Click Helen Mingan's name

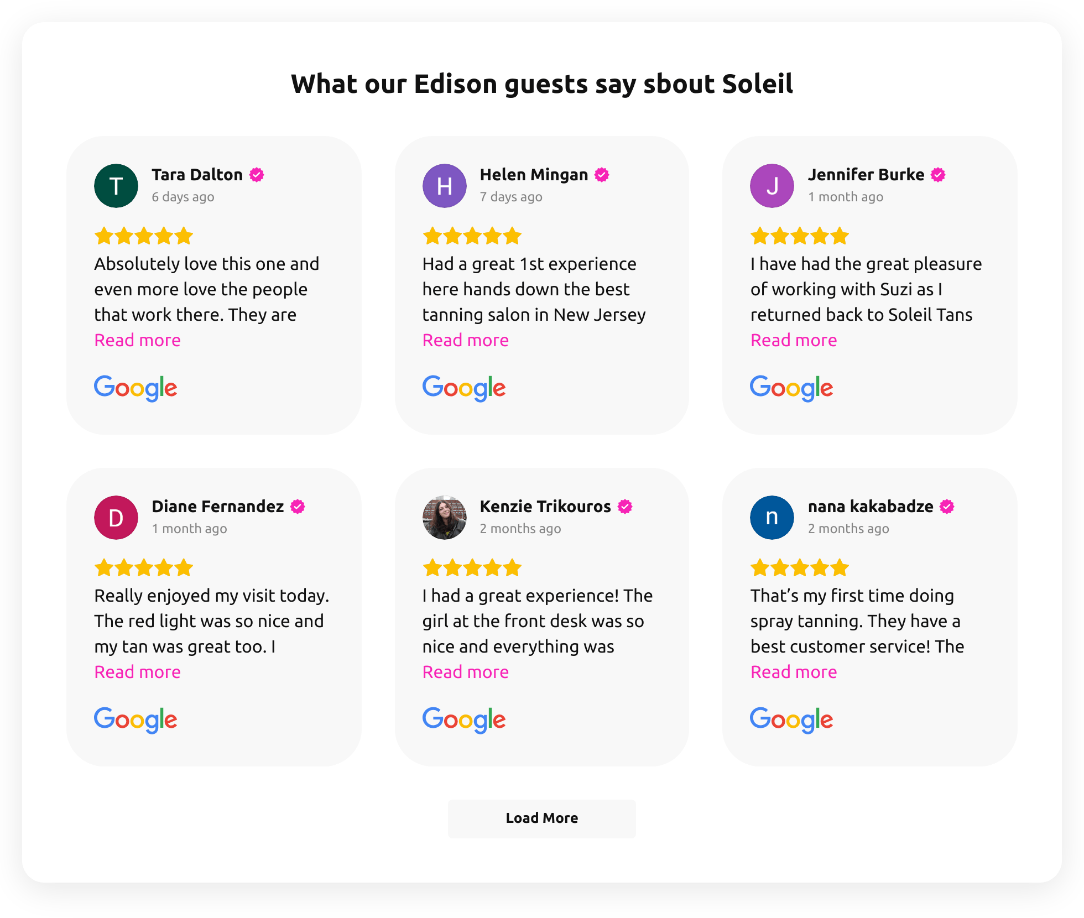click(x=534, y=174)
